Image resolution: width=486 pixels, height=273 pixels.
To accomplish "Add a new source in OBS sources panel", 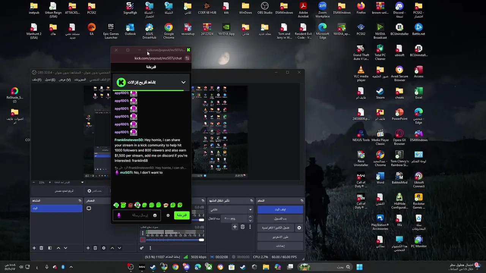I will tap(88, 248).
